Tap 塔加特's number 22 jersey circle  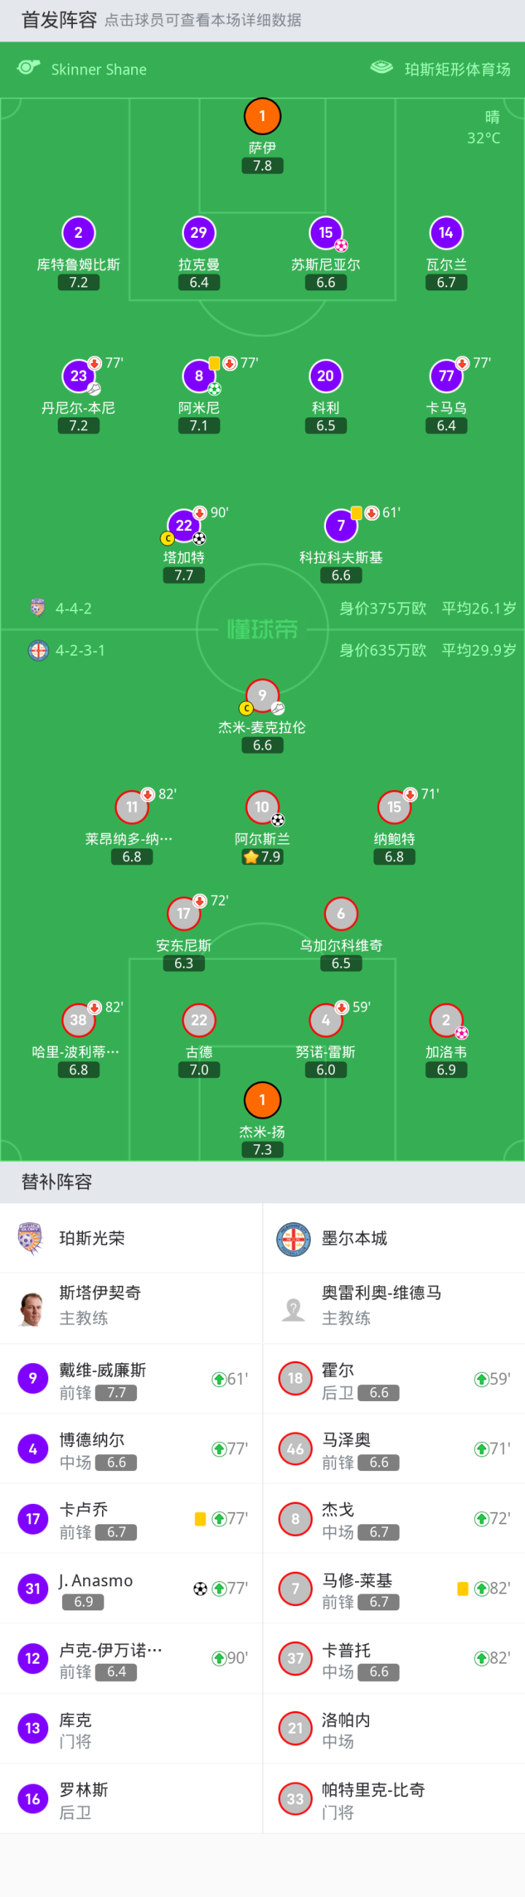point(183,525)
